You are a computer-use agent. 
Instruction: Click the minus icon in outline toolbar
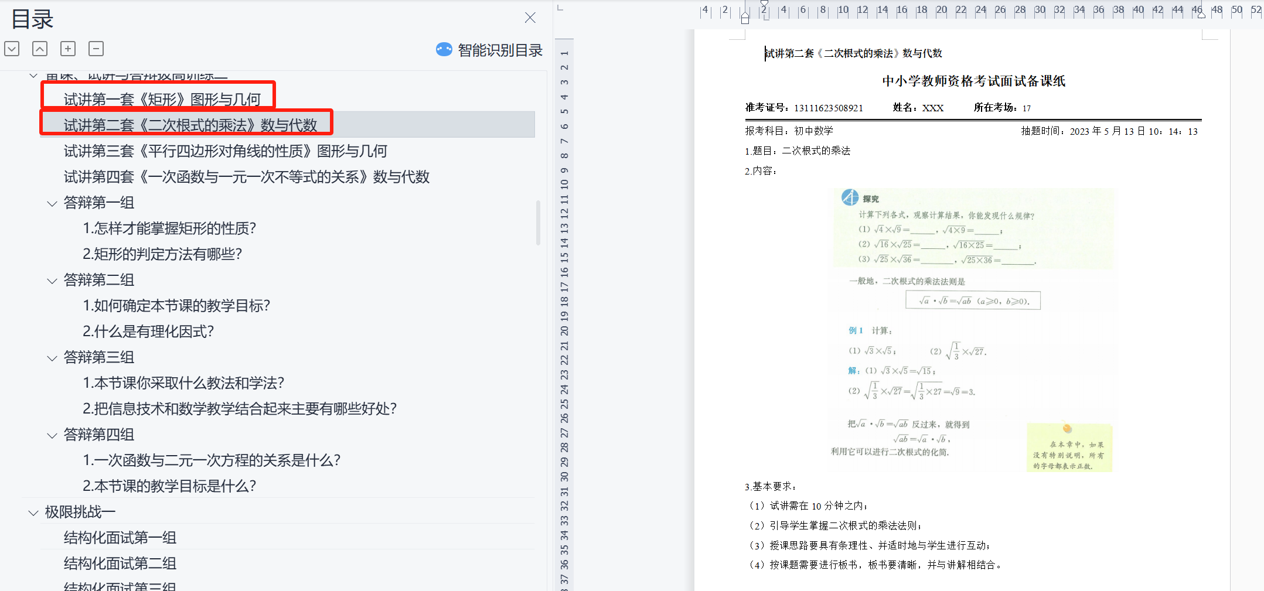(x=96, y=49)
